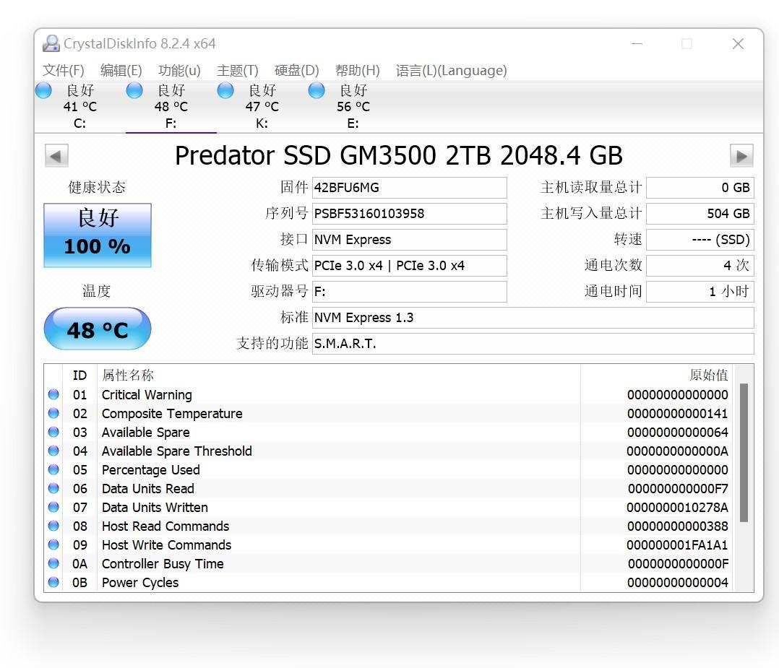Viewport: 779px width, 668px height.
Task: Click the power-on count value 4 次
Action: coord(700,266)
